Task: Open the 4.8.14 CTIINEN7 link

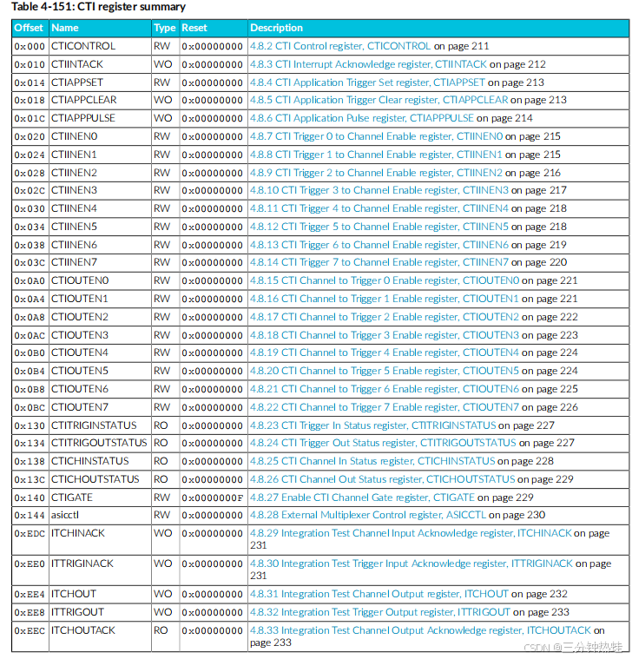Action: pyautogui.click(x=379, y=263)
